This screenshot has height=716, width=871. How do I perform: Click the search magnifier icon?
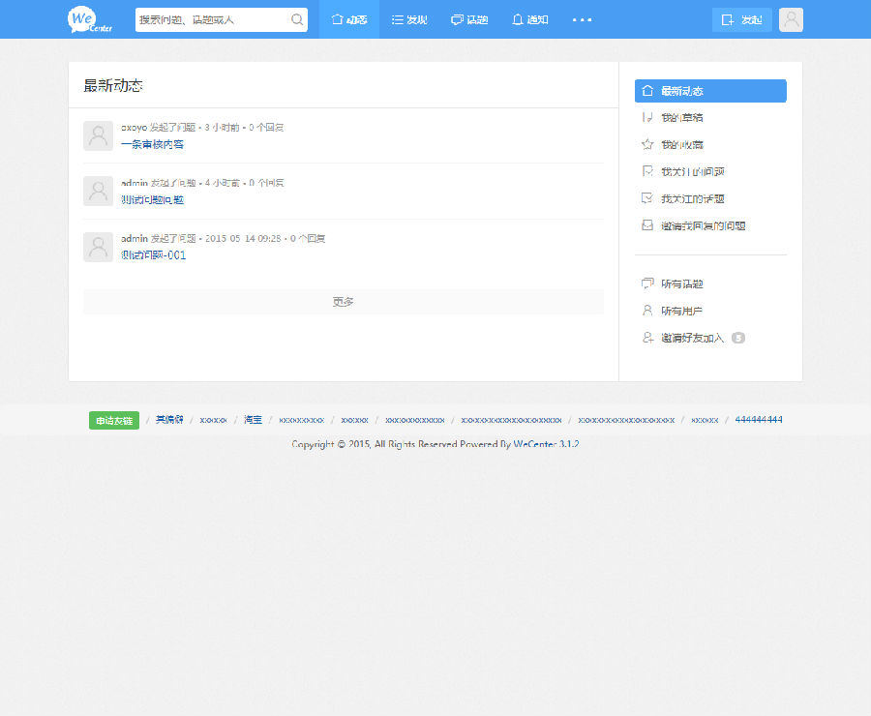[x=296, y=19]
